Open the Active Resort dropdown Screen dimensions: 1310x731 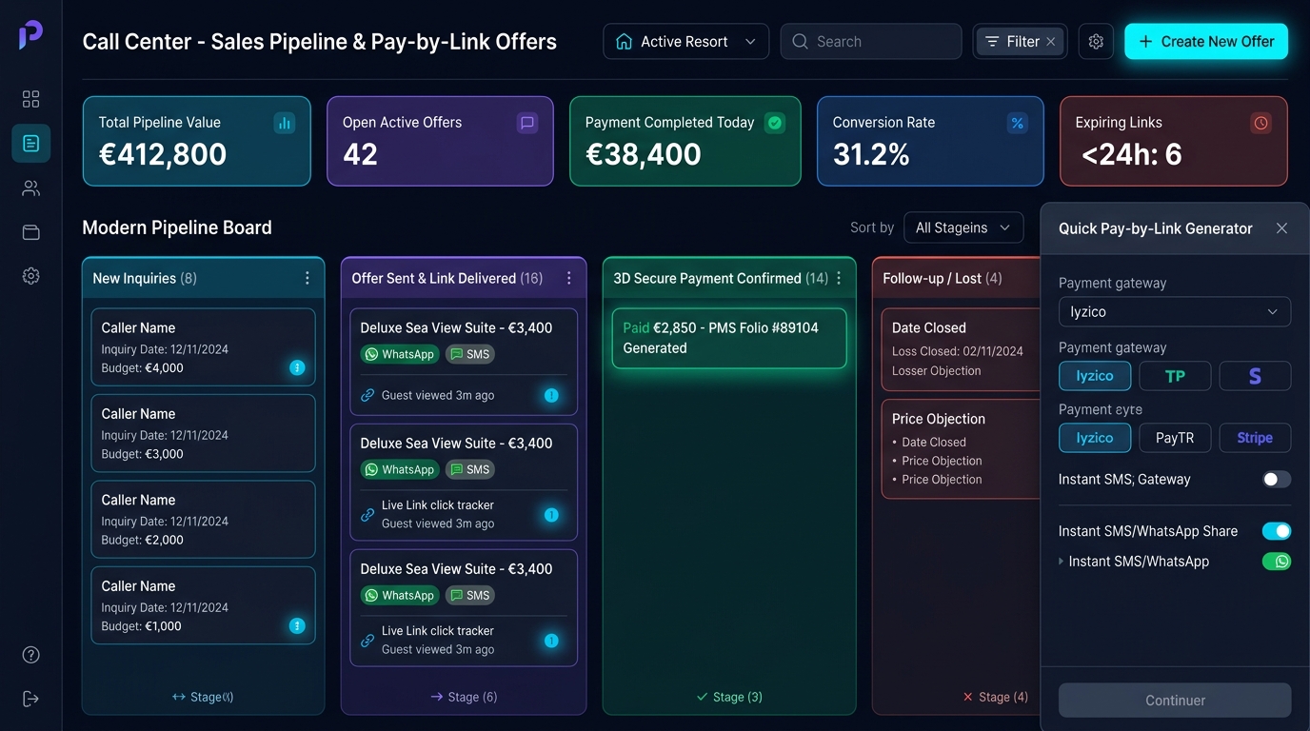point(685,42)
